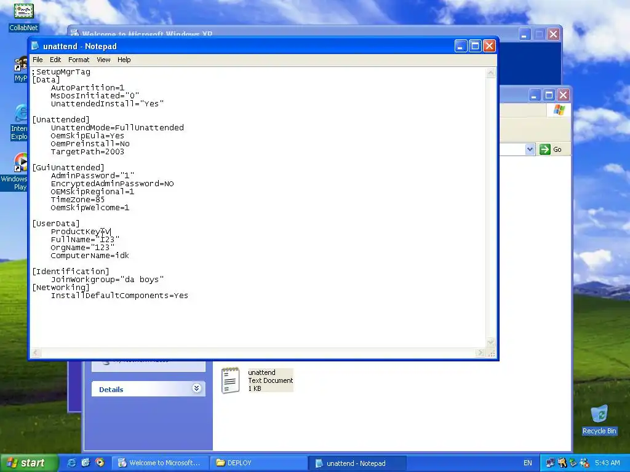Select the unattend text document in DEPLOY folder
This screenshot has width=630, height=472.
pyautogui.click(x=257, y=380)
